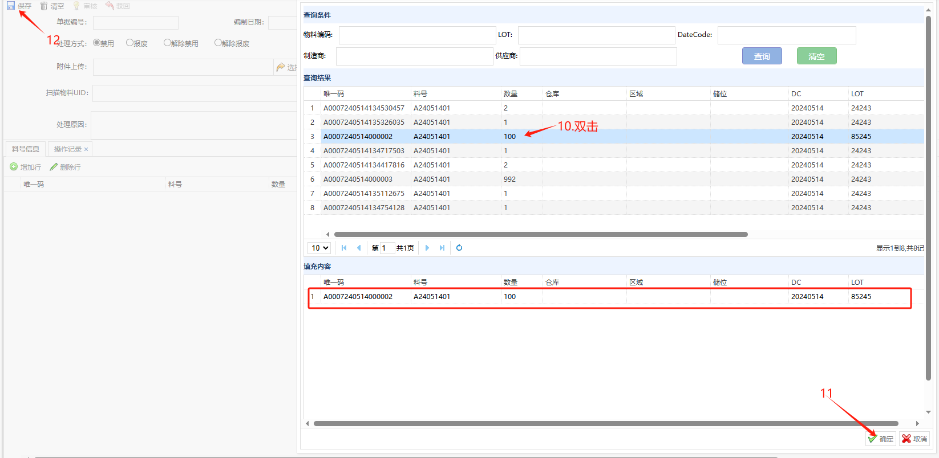
Task: Click the 物料编码 input field
Action: tap(417, 35)
